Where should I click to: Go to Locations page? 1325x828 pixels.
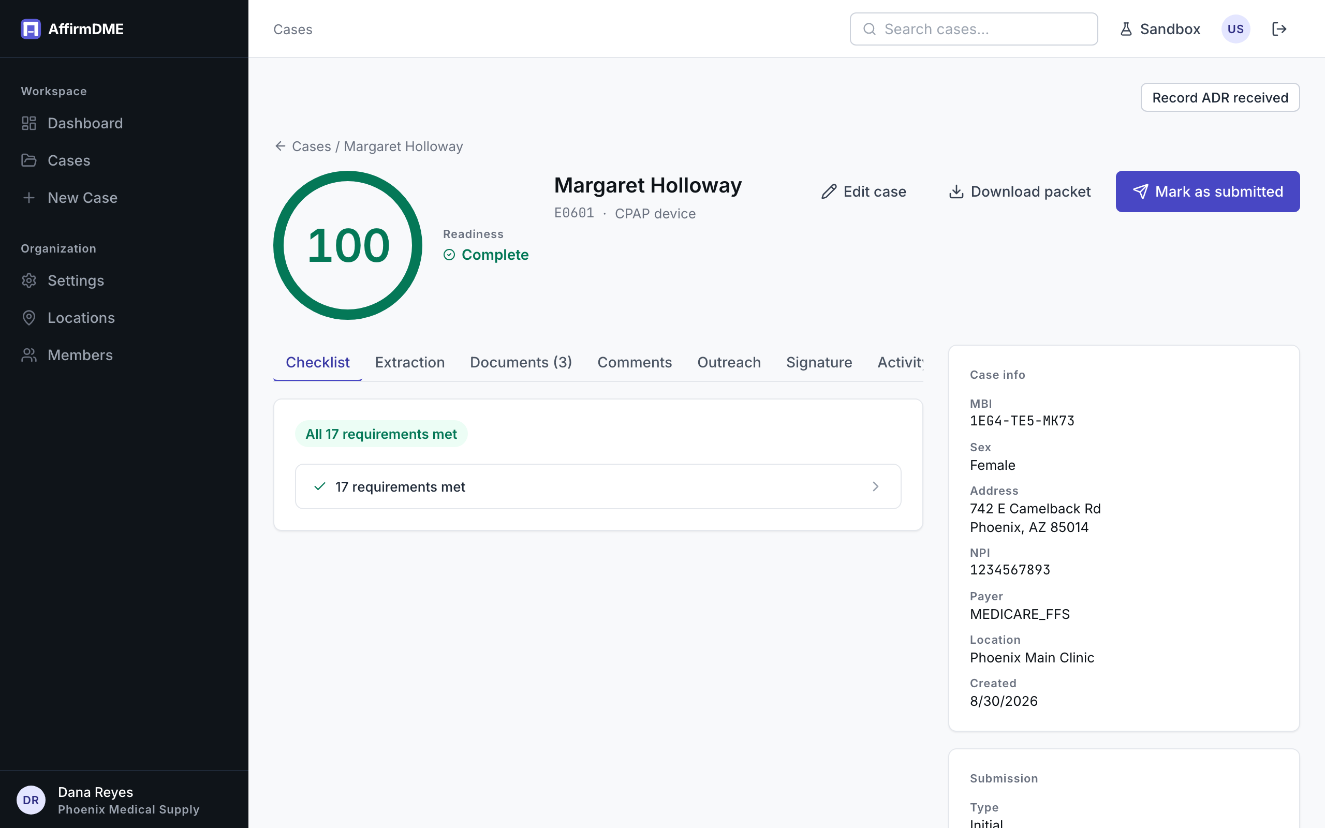pos(68,318)
